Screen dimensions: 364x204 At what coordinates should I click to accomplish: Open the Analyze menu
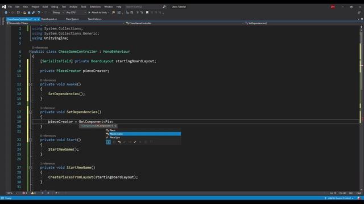73,7
